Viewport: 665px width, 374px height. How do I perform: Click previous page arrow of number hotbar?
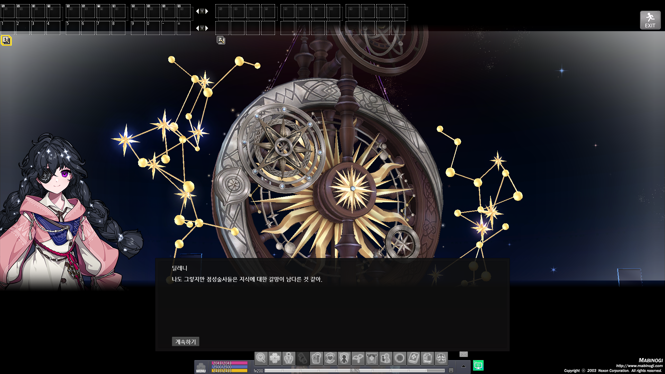tap(197, 28)
